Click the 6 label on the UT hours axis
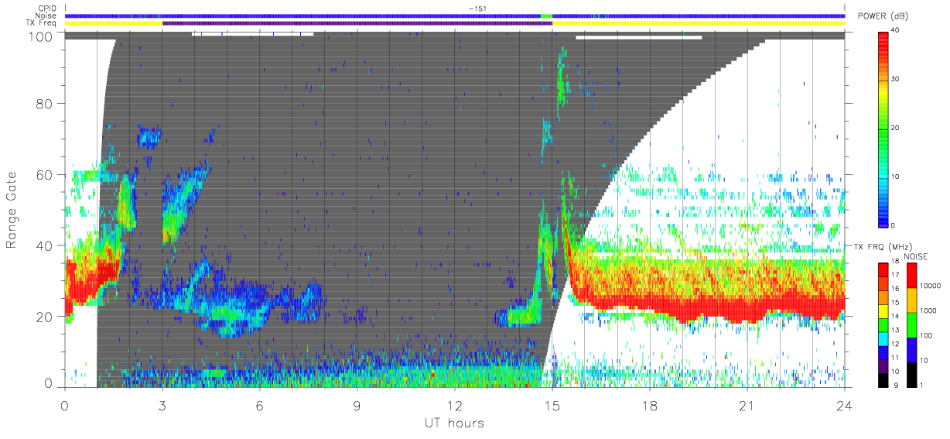The width and height of the screenshot is (950, 439). click(260, 405)
